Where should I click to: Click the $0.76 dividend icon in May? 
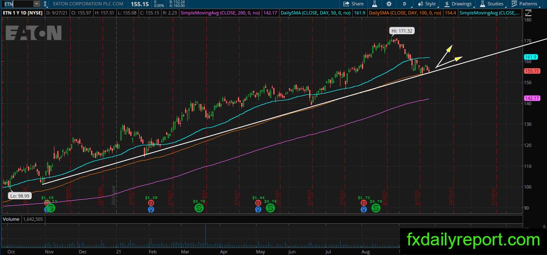coord(270,208)
